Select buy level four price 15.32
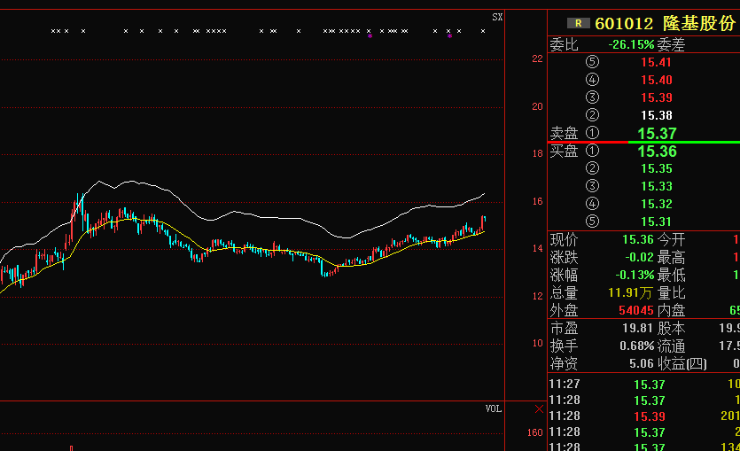Screen dimensions: 740x451 coord(656,205)
